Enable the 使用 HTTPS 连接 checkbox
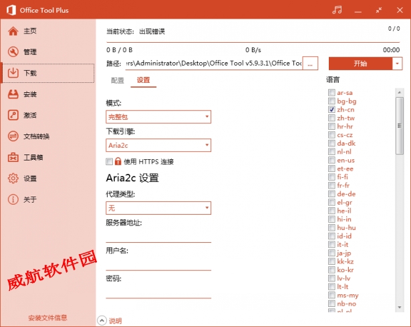The image size is (411, 327). pyautogui.click(x=109, y=162)
